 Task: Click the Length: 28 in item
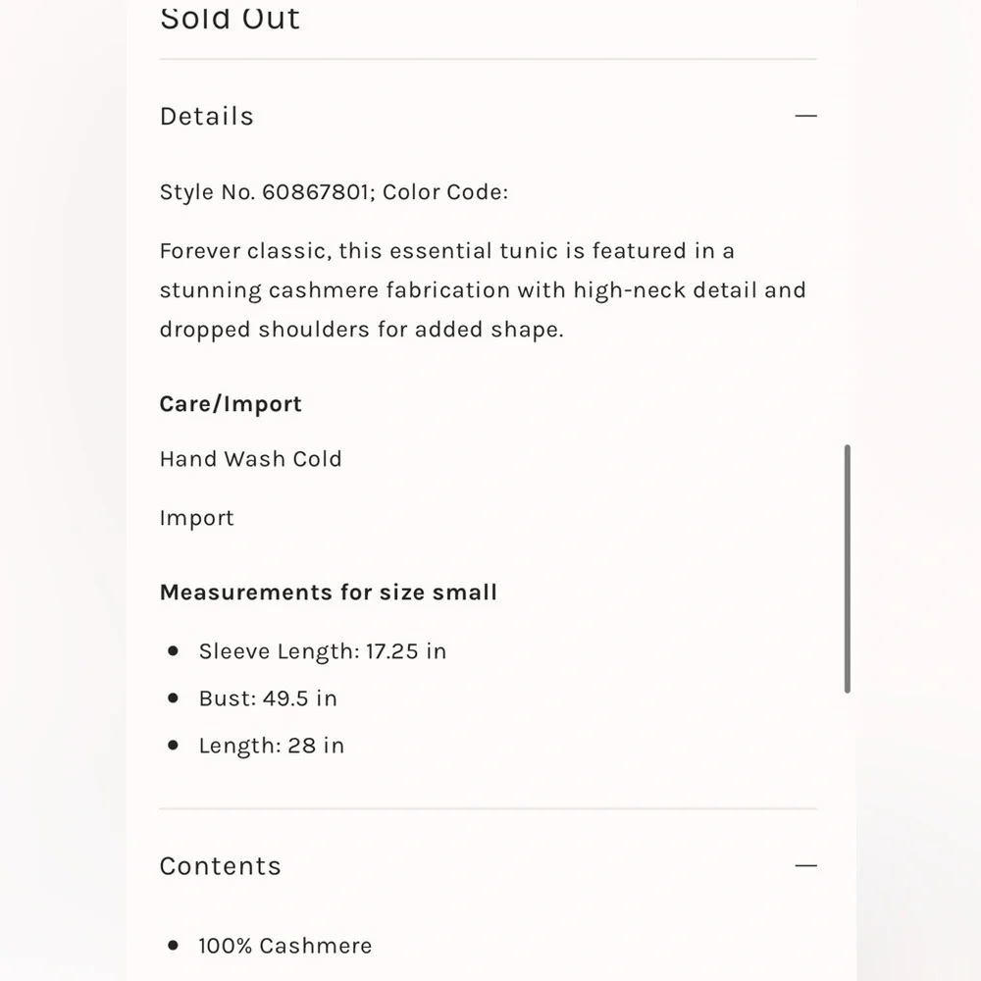[272, 746]
